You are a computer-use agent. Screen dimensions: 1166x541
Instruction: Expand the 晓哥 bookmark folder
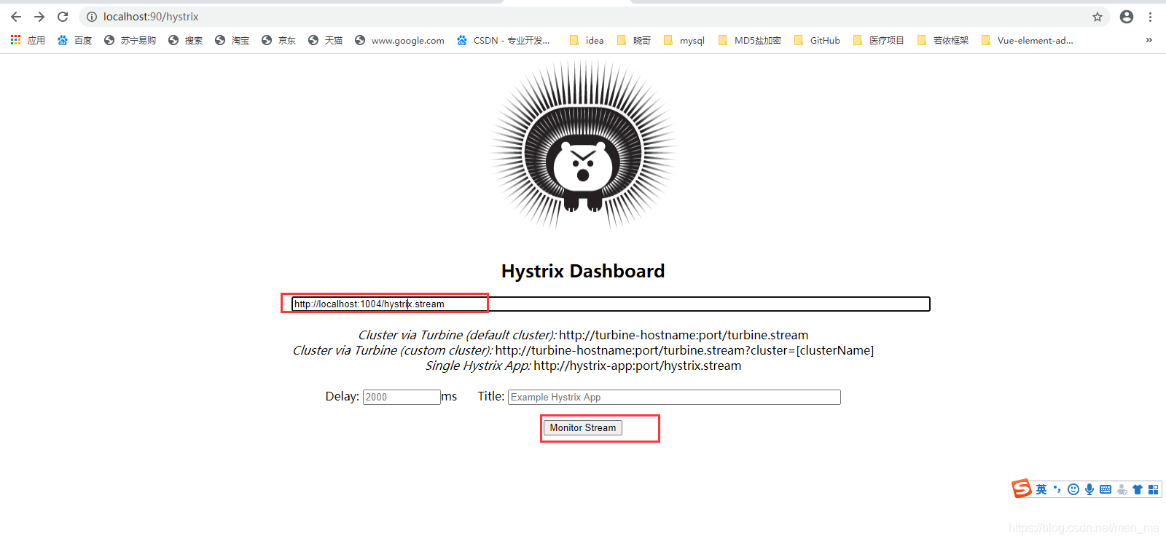633,40
